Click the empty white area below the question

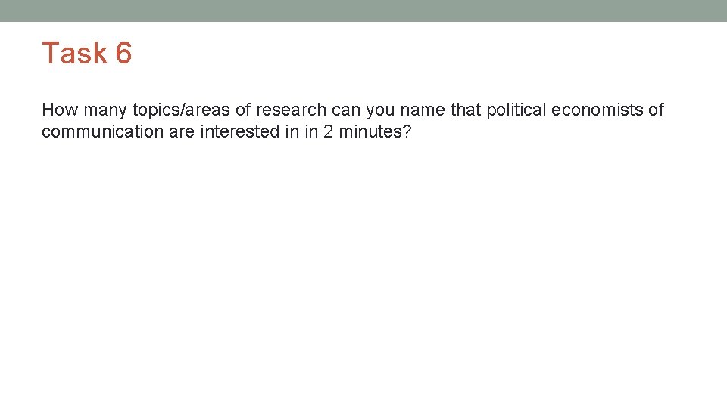[x=363, y=272]
